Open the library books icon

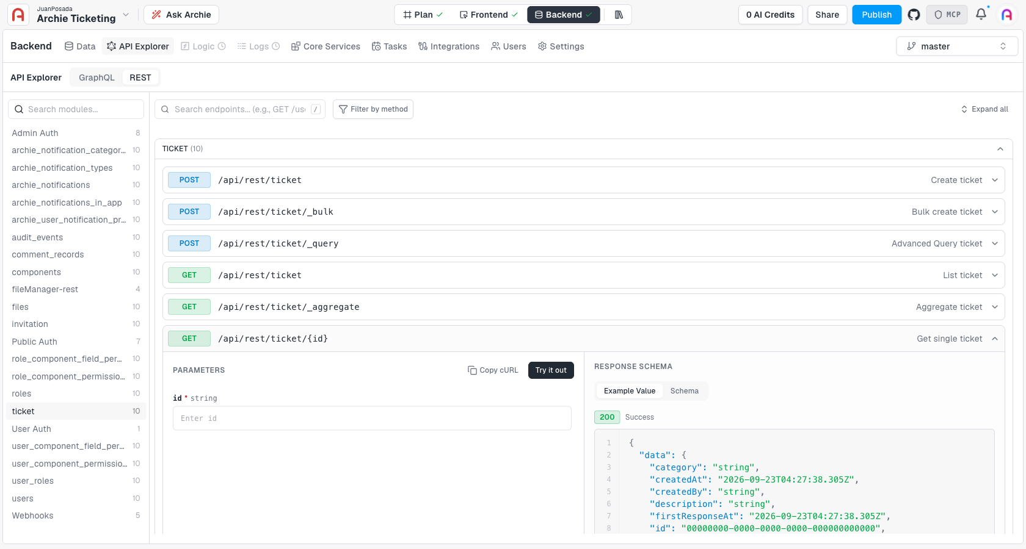pyautogui.click(x=619, y=15)
